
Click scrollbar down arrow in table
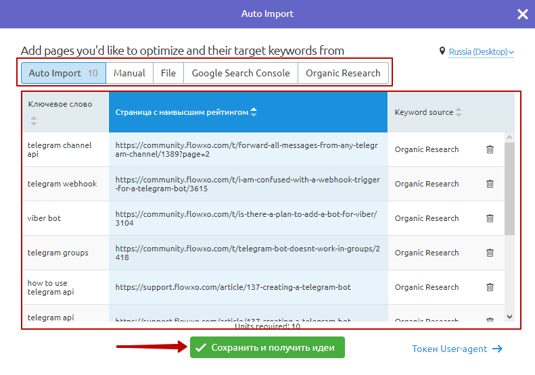(x=509, y=317)
